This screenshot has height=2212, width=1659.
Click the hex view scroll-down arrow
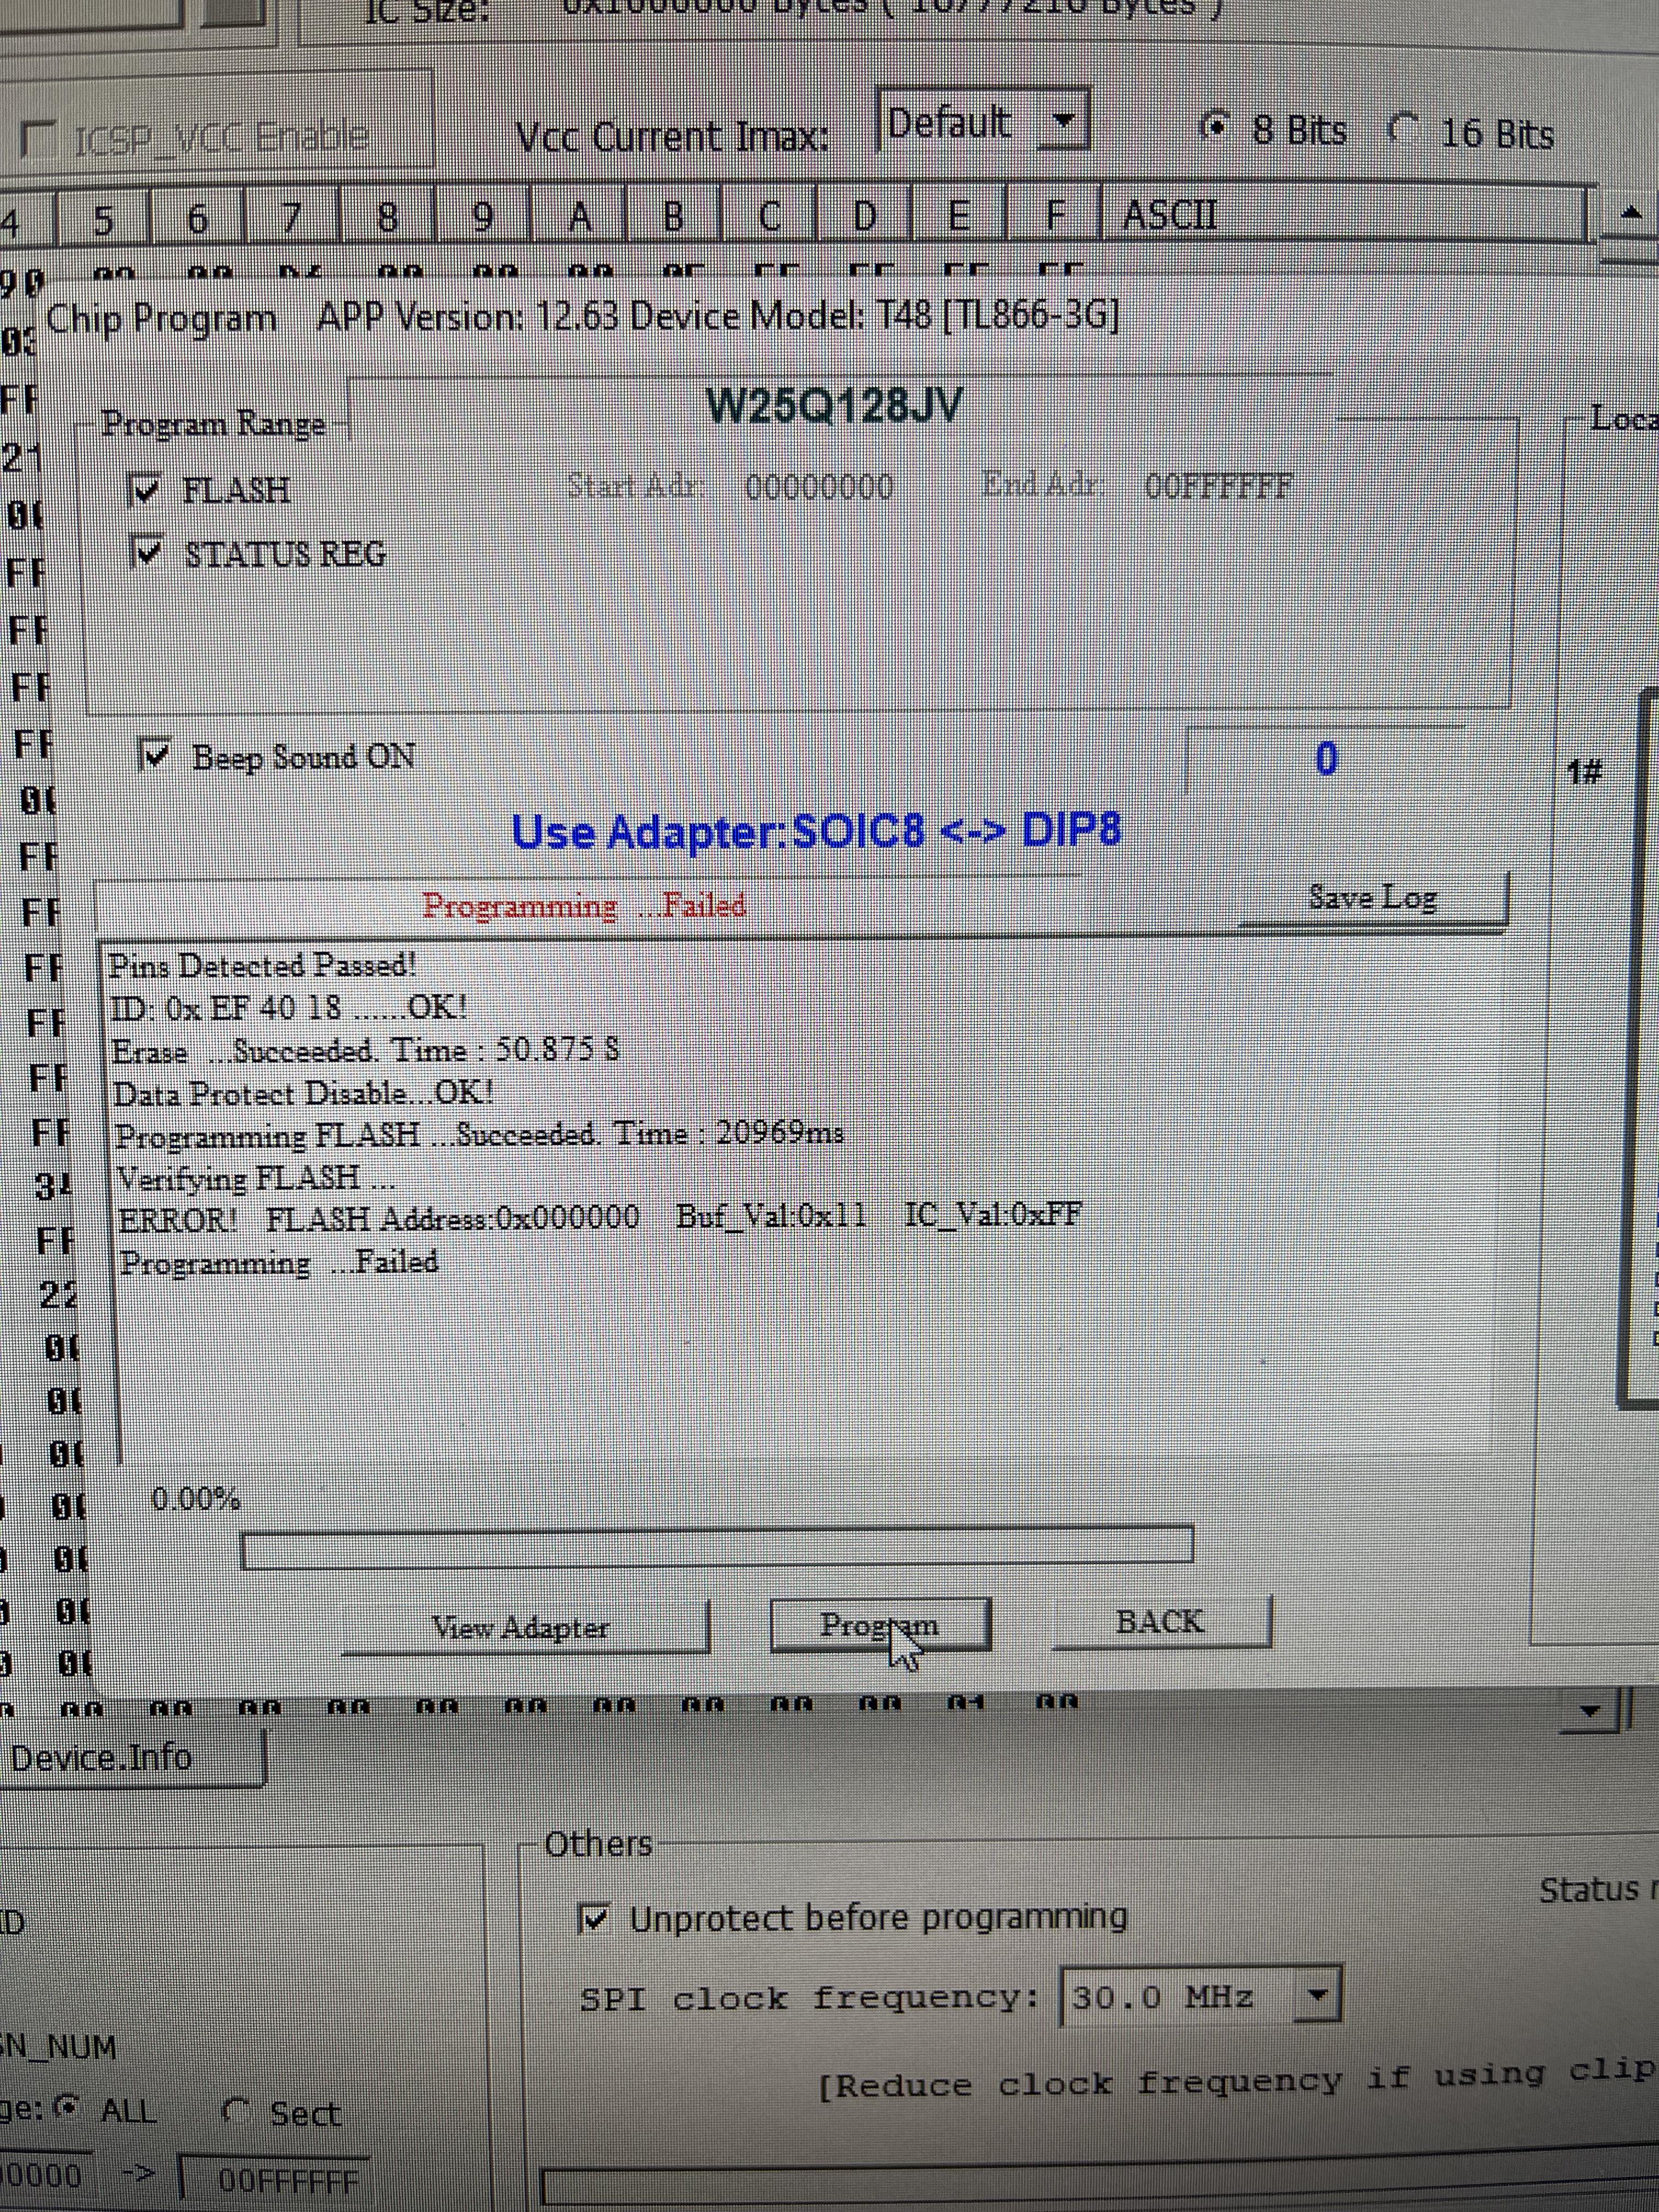click(1590, 1712)
